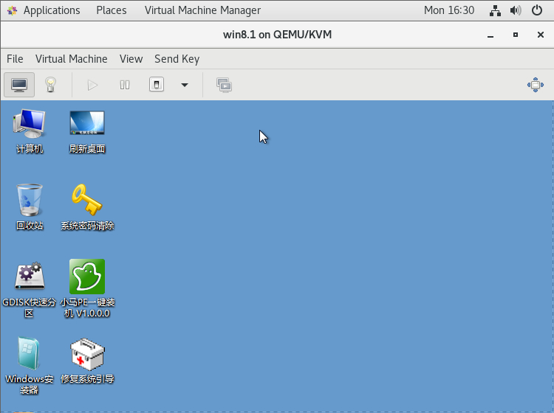This screenshot has width=554, height=413.
Task: Click the clock showing Mon 16:30
Action: point(449,10)
